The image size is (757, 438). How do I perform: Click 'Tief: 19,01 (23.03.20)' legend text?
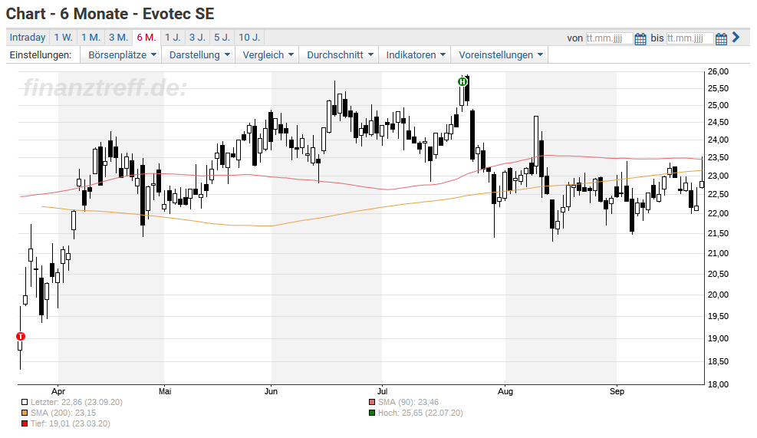(x=71, y=424)
